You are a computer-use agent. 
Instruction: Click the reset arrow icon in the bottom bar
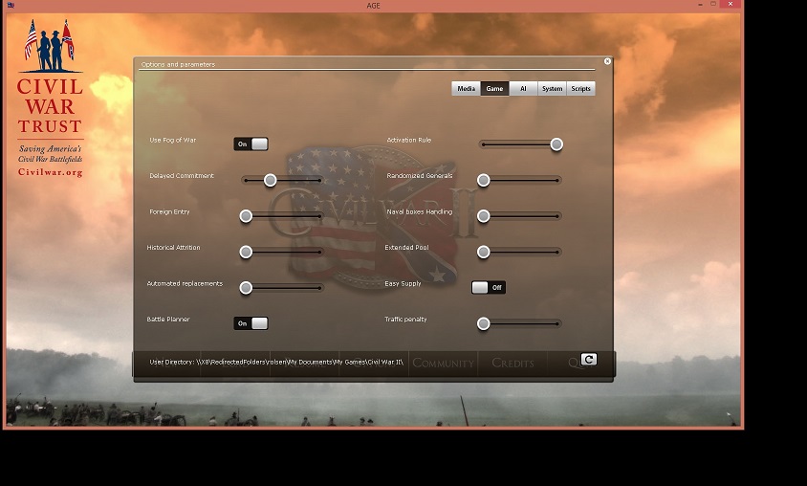tap(588, 359)
